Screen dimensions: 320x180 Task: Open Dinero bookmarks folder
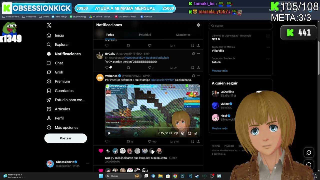tap(44, 17)
